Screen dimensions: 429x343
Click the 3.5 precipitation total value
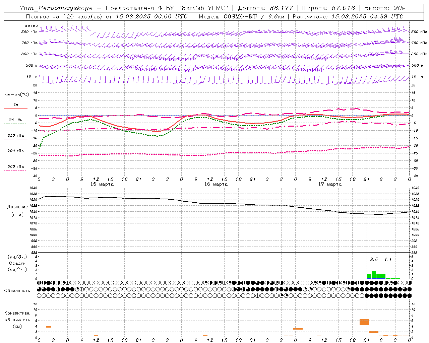374,260
